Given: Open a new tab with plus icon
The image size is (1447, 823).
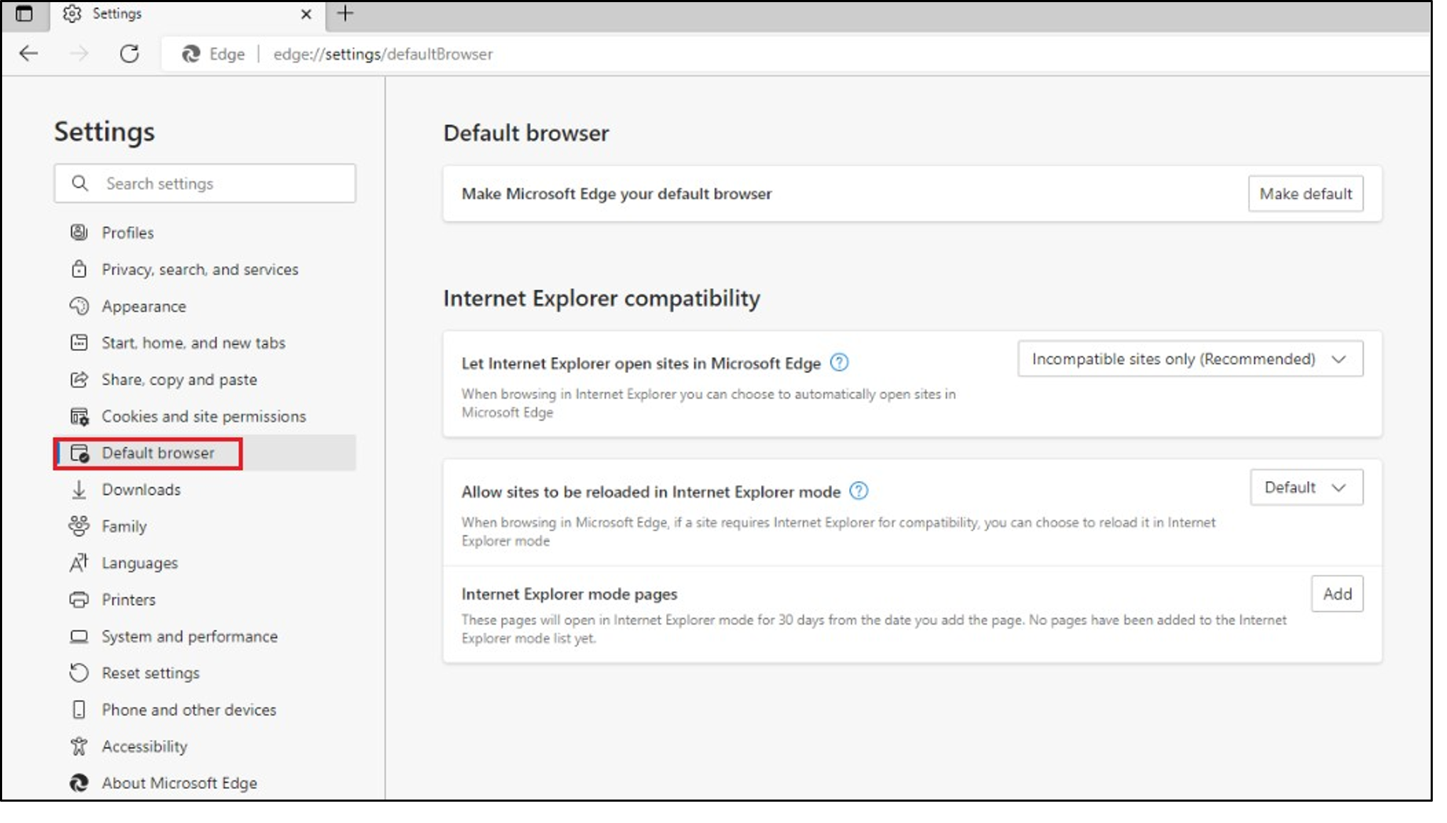Looking at the screenshot, I should pos(345,14).
